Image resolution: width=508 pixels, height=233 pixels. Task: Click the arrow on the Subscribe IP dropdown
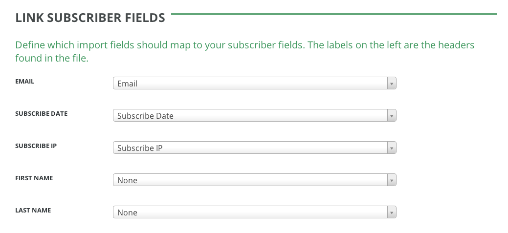(x=391, y=148)
